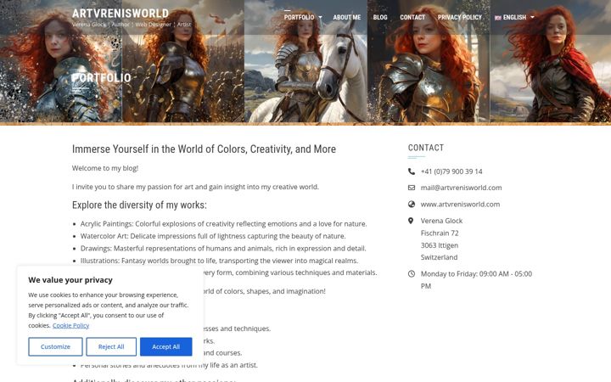Click the '3063 Ittigen' address line
The image size is (611, 382).
(440, 245)
